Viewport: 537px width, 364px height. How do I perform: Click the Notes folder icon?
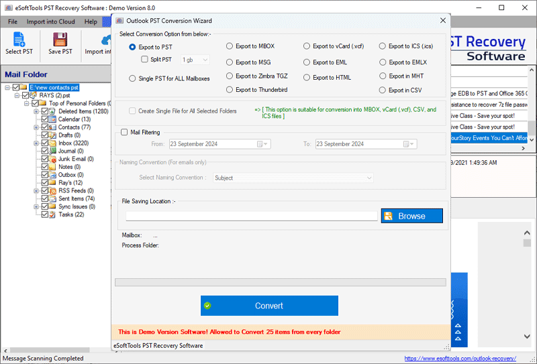coord(52,167)
